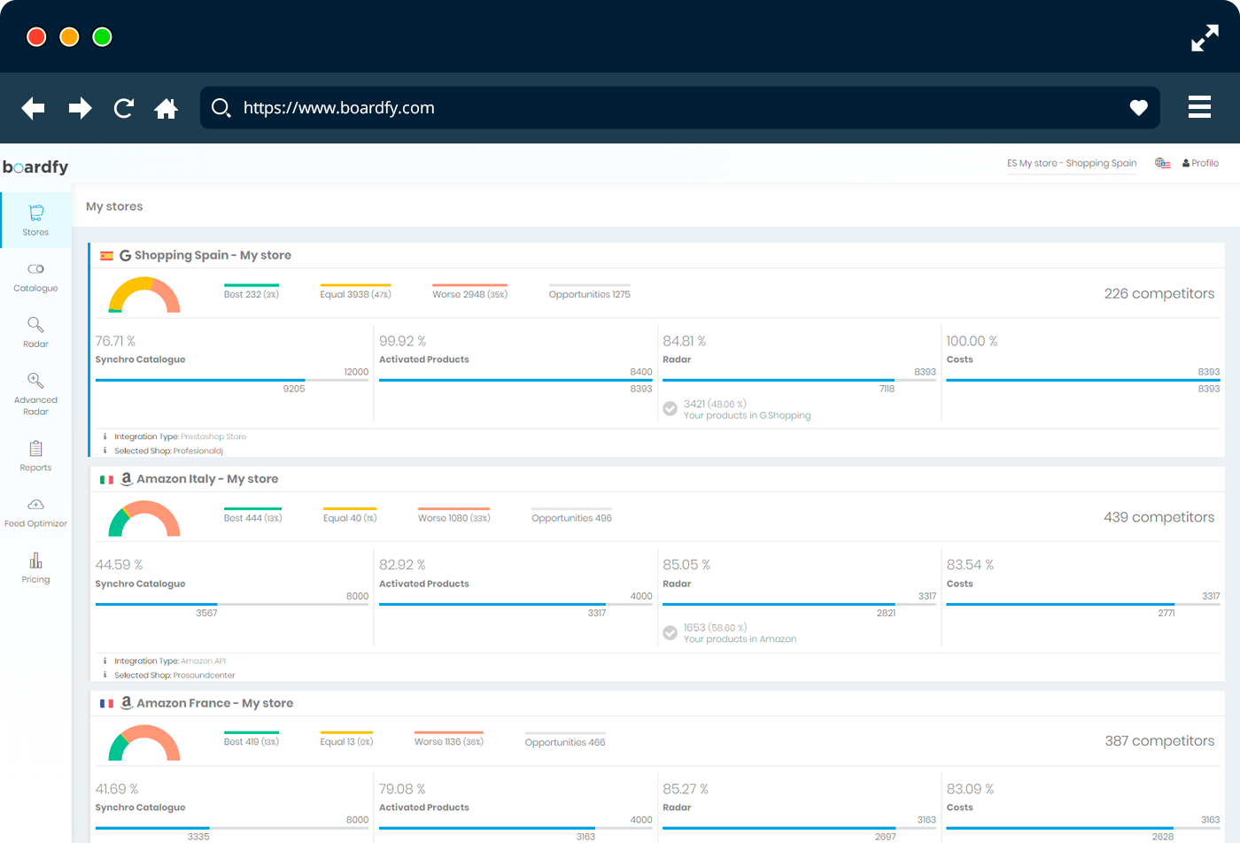
Task: Open the '226 competitors' link
Action: 1159,294
